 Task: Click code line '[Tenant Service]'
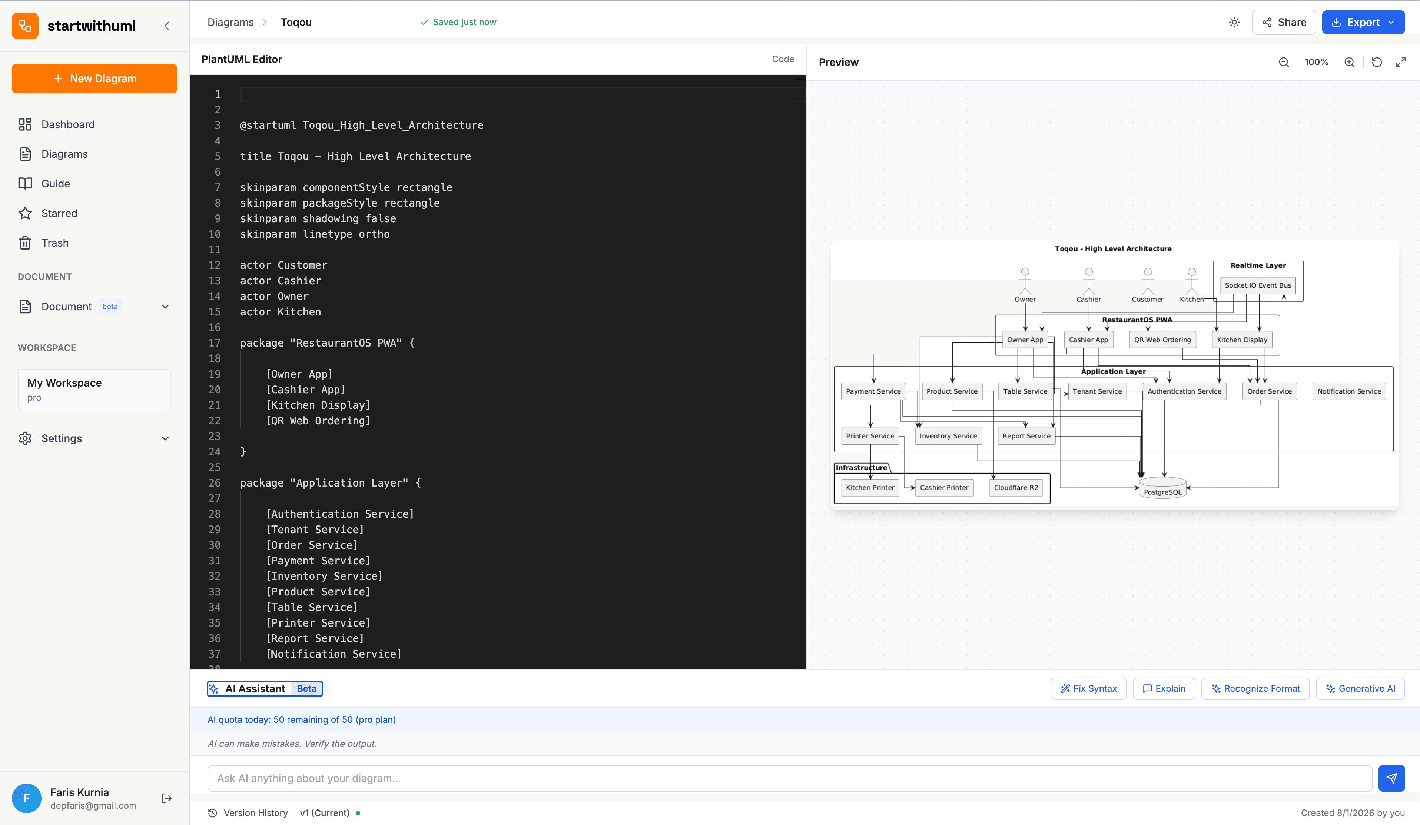click(x=315, y=530)
